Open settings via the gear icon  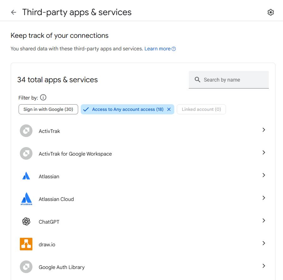click(270, 12)
